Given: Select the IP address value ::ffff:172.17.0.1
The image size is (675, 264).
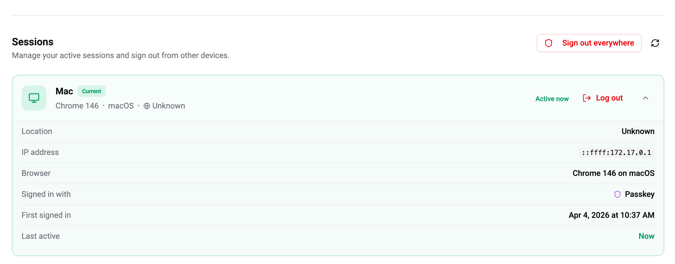Looking at the screenshot, I should [x=616, y=153].
